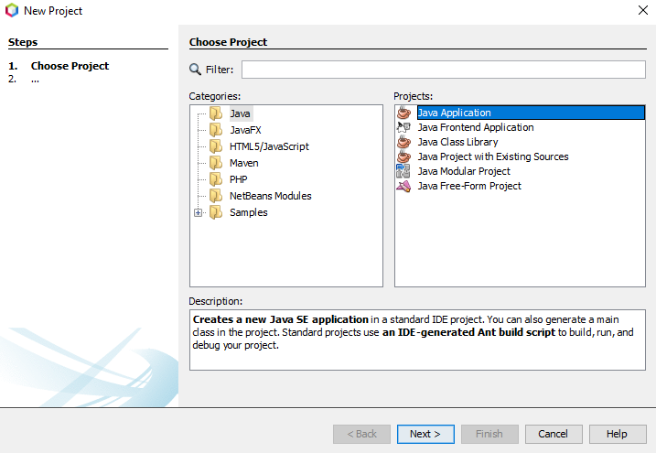The image size is (656, 453).
Task: Click the magnifier icon beside Filter
Action: tap(195, 69)
